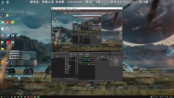Open the Filters item in the source toolbar
The image size is (174, 98).
75,54
